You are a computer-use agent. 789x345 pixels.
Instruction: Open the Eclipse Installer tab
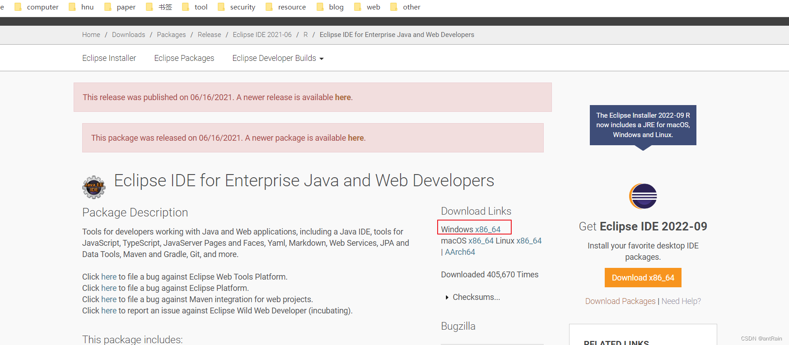[x=109, y=58]
